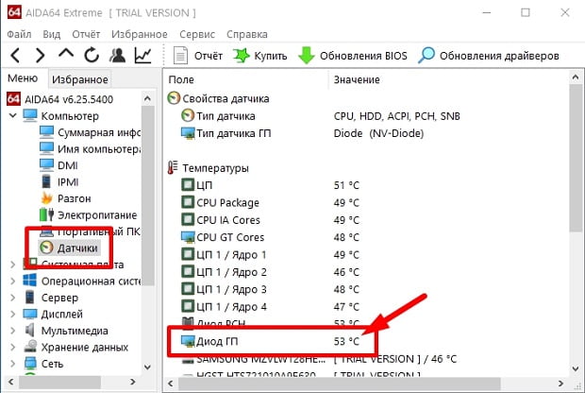
Task: Go forward with the right arrow toolbar icon
Action: pos(40,56)
